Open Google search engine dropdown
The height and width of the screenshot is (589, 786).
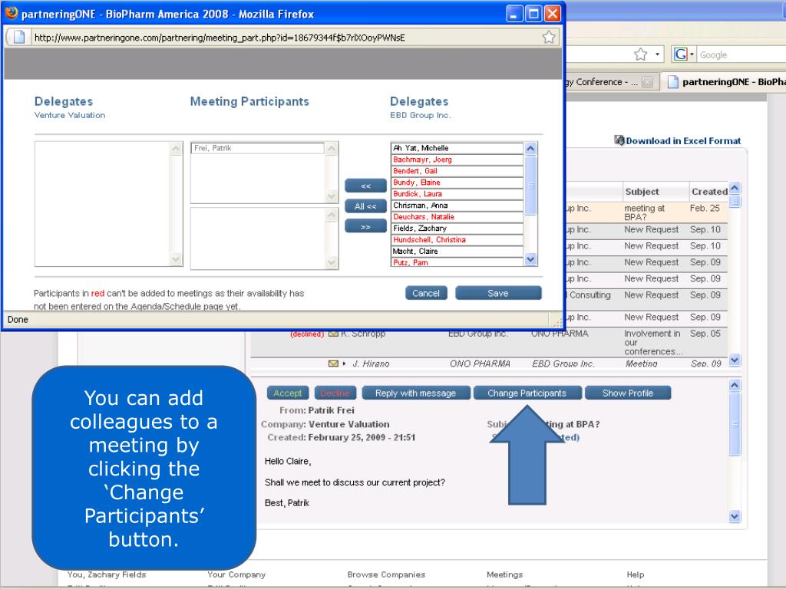pyautogui.click(x=692, y=54)
